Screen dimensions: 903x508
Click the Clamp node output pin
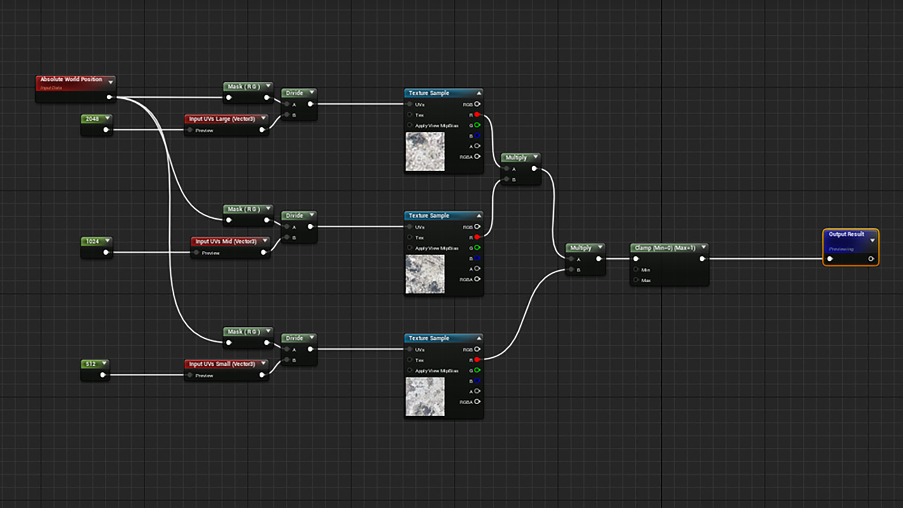point(702,259)
